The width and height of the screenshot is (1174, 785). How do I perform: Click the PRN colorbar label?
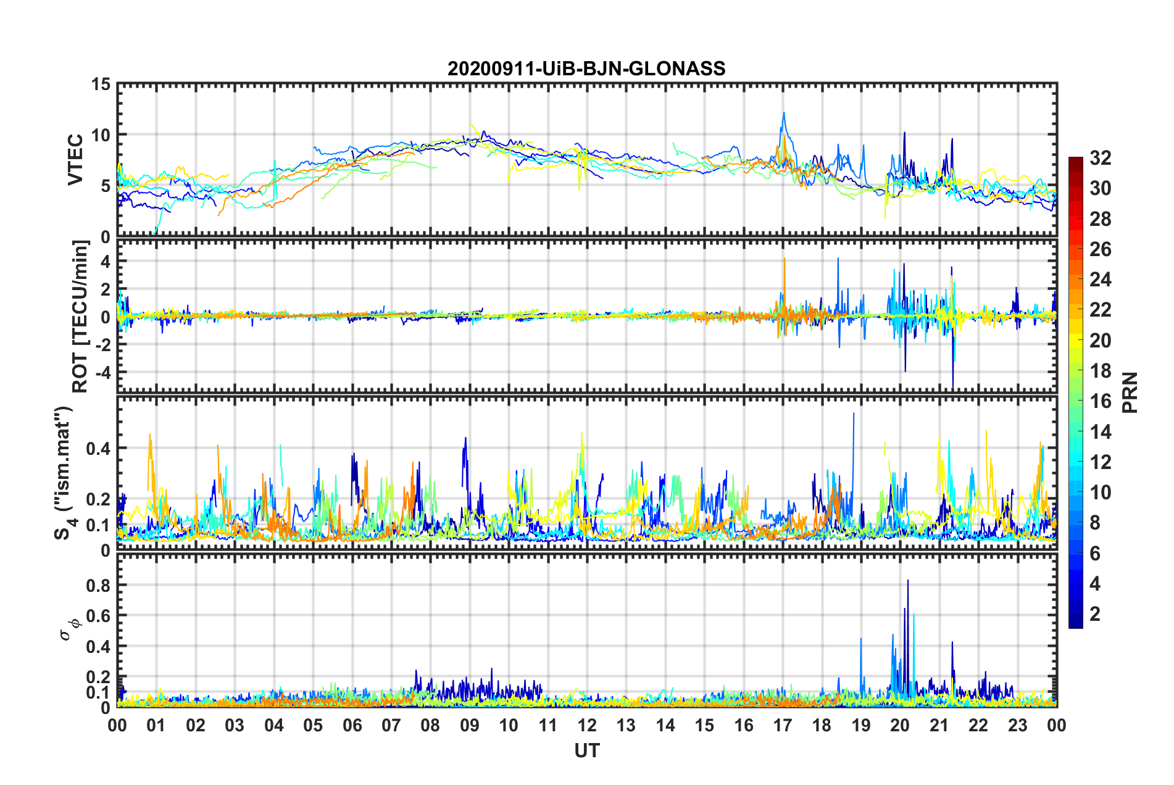1130,392
